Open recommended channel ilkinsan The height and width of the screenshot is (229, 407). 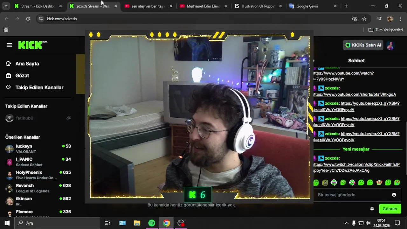point(38,201)
